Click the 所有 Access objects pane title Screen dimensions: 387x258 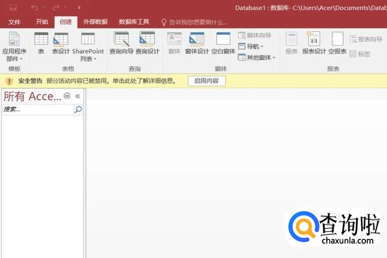coord(32,96)
